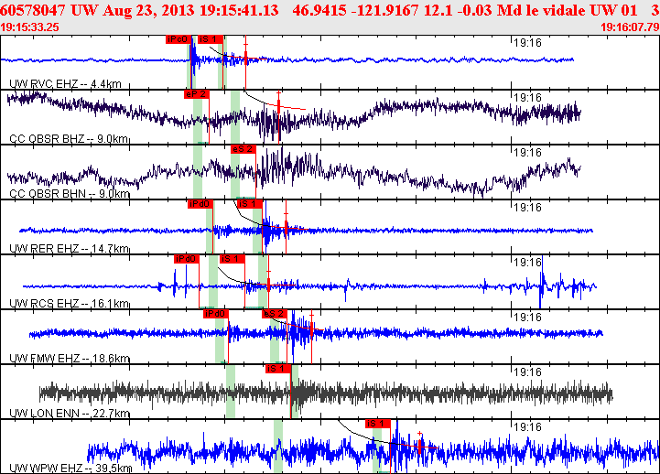Click the 'UW RER EHZ -- 14.7km' station label
This screenshot has height=474, width=660.
click(69, 249)
